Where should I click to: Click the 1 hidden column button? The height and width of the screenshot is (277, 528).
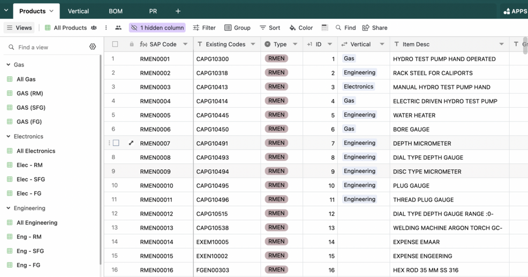tap(157, 27)
